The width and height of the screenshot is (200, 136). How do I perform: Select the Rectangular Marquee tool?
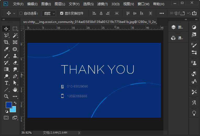pyautogui.click(x=15, y=29)
